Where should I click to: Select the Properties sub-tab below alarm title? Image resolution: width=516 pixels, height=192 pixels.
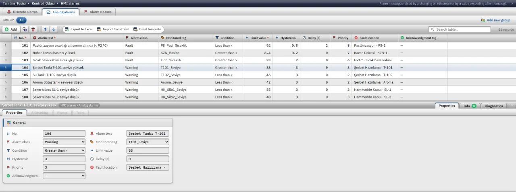pos(15,113)
